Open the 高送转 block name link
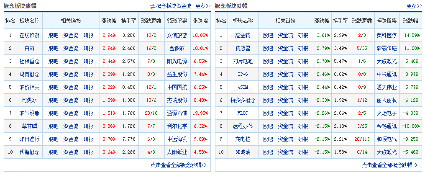This screenshot has height=175, width=425. click(242, 36)
